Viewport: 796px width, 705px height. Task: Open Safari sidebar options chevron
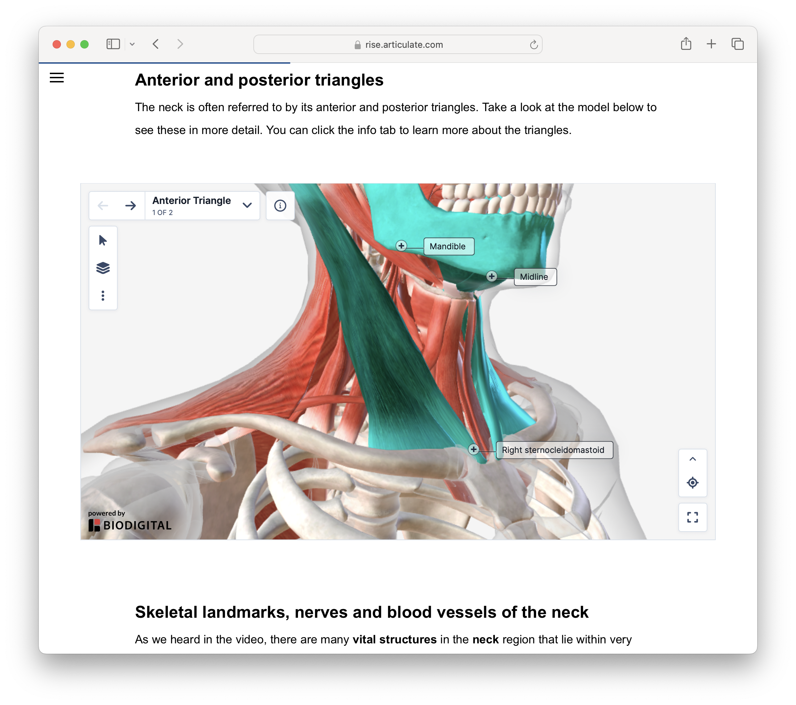[x=133, y=44]
